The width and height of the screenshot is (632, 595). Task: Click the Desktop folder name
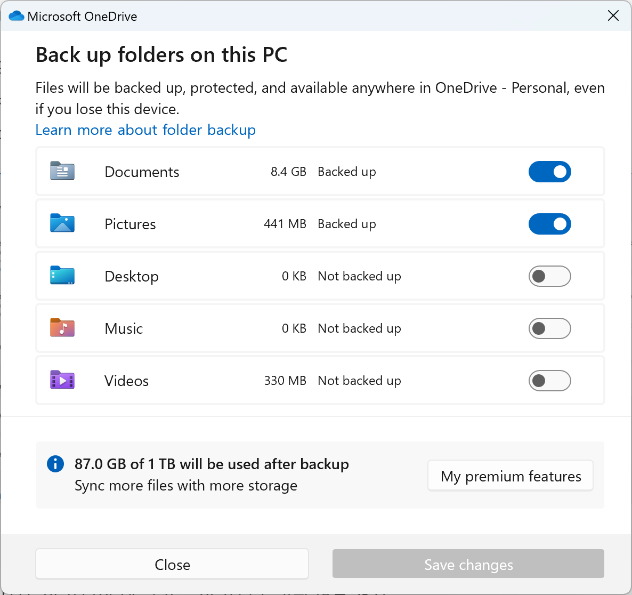[x=132, y=277]
